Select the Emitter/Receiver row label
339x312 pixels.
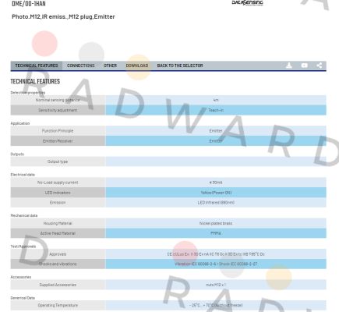pos(58,141)
